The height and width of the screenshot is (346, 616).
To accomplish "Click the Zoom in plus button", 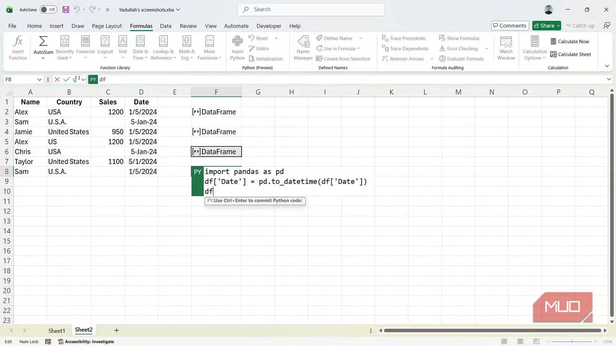I will [x=595, y=342].
